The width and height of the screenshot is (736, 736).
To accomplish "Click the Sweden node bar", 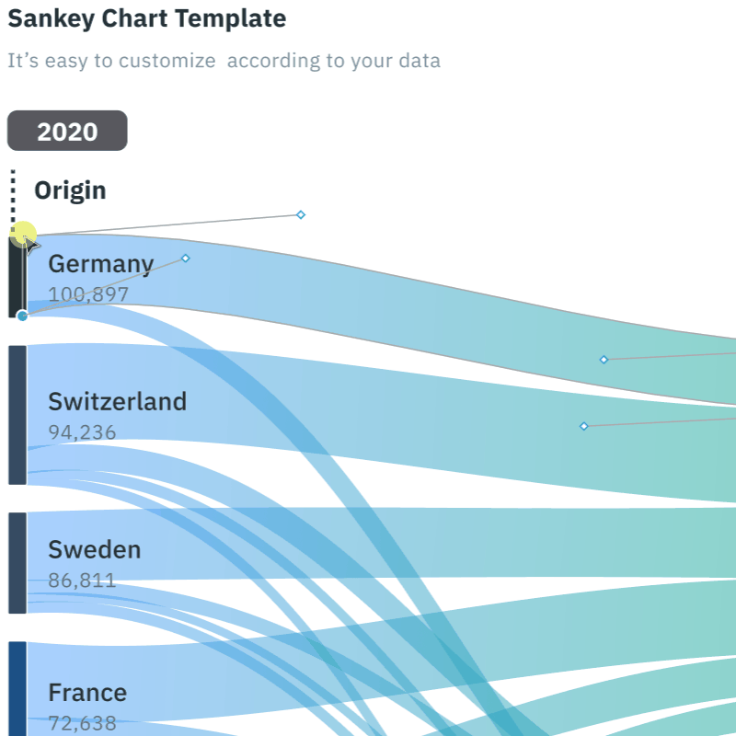I will coord(17,562).
